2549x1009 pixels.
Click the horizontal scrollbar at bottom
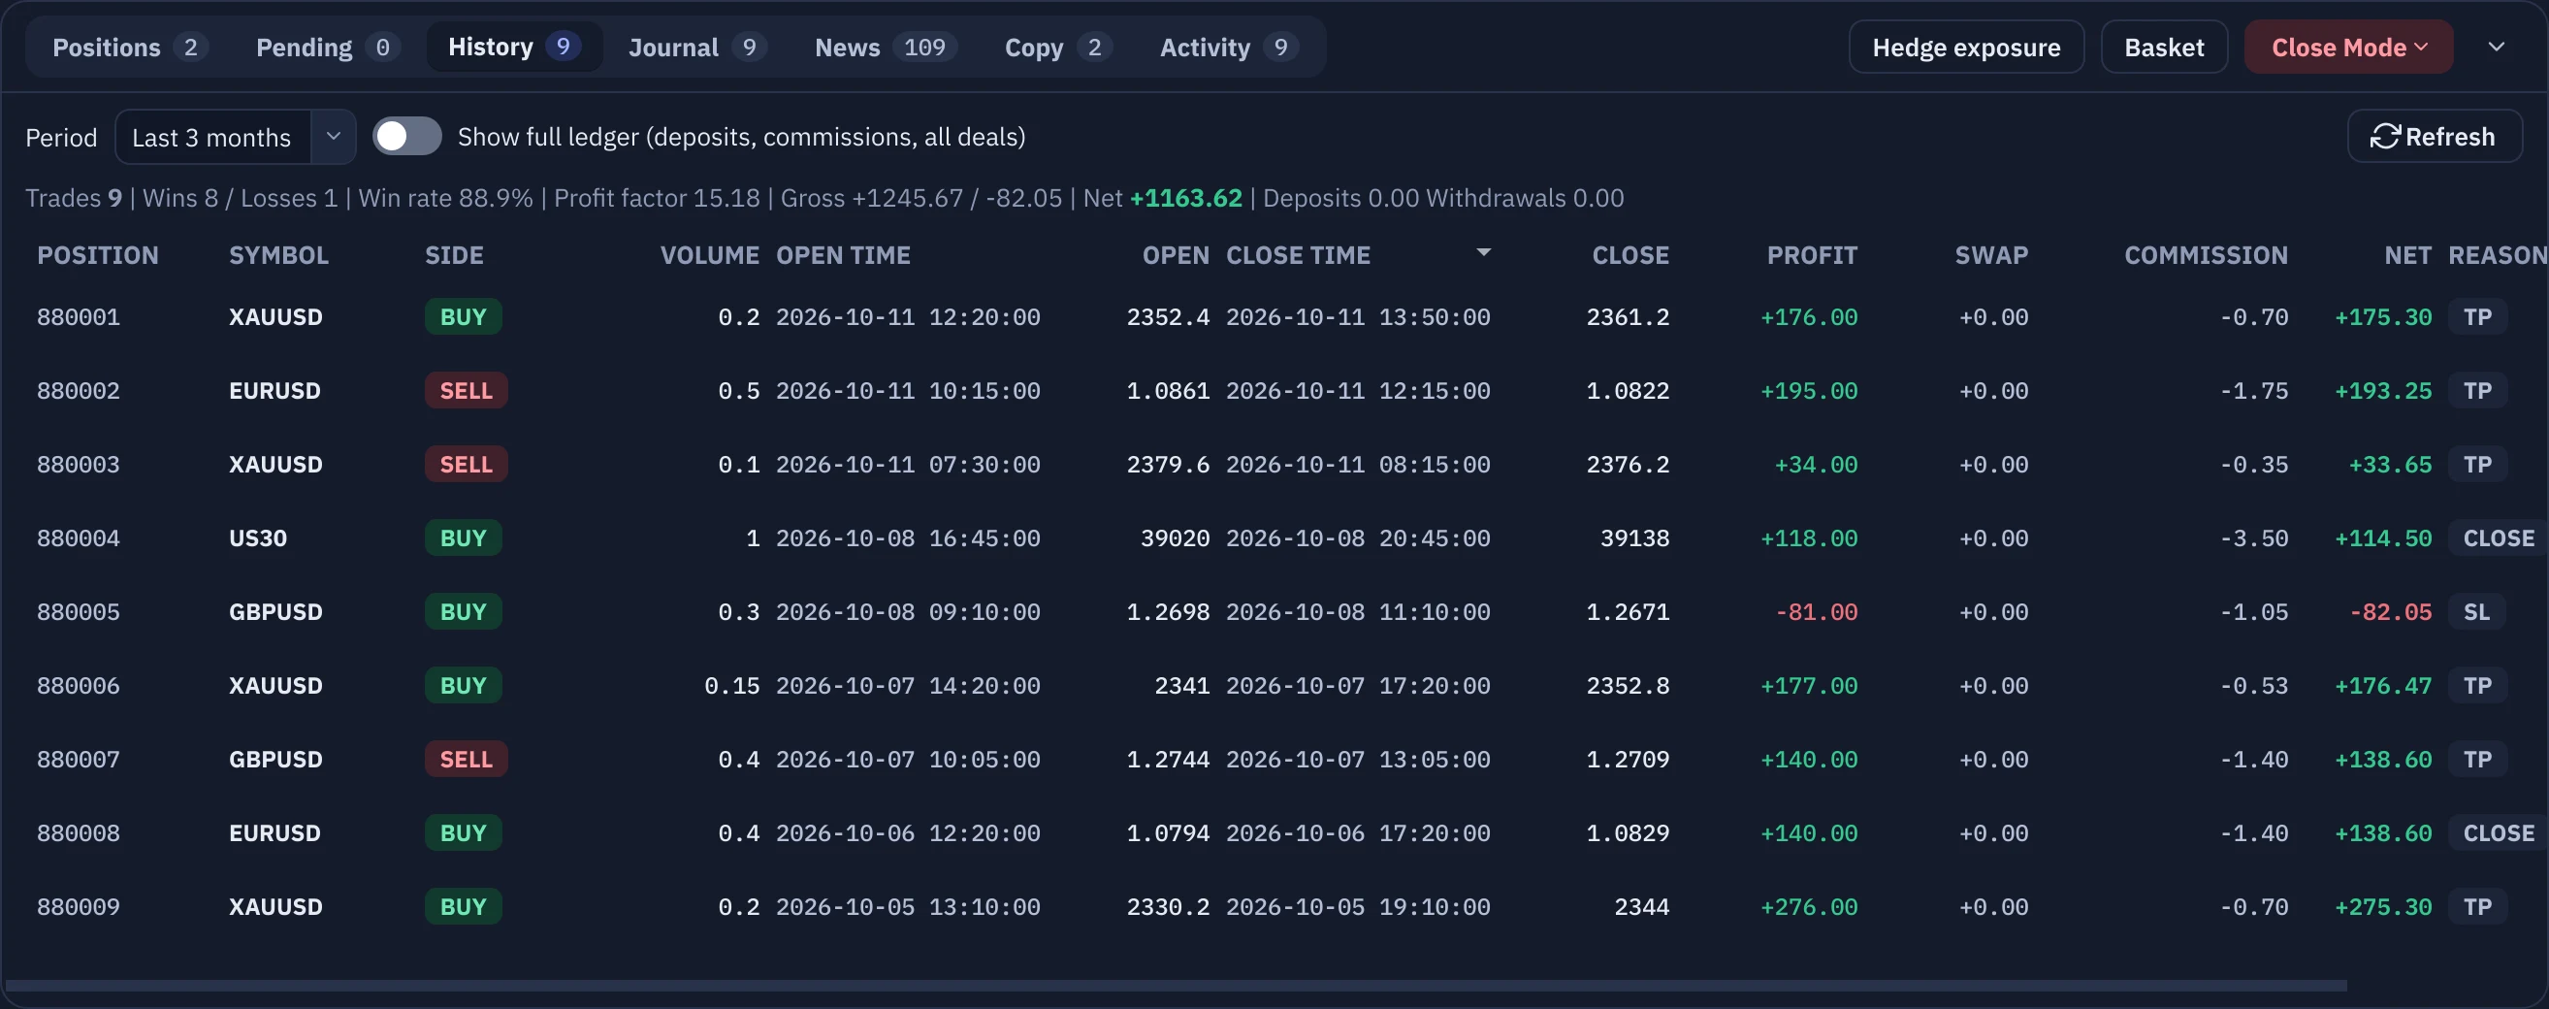click(x=1176, y=986)
